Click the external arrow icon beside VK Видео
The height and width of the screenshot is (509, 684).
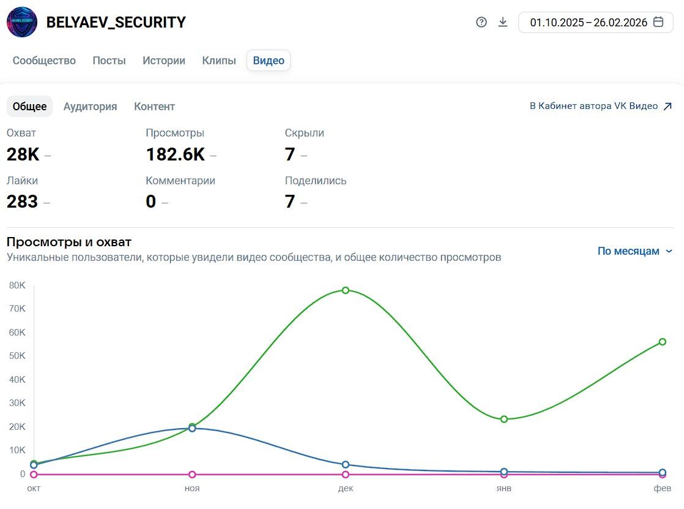click(667, 107)
